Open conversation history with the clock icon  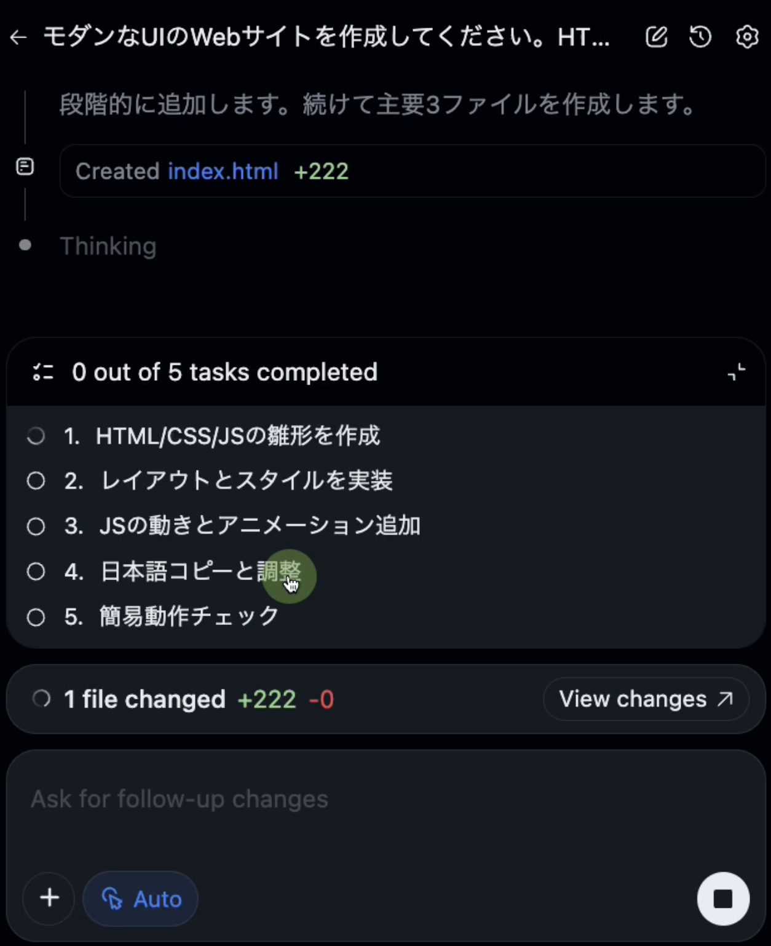pos(700,37)
